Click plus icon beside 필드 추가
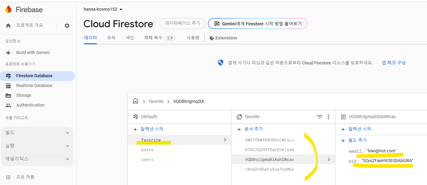The width and height of the screenshot is (427, 185). click(343, 140)
